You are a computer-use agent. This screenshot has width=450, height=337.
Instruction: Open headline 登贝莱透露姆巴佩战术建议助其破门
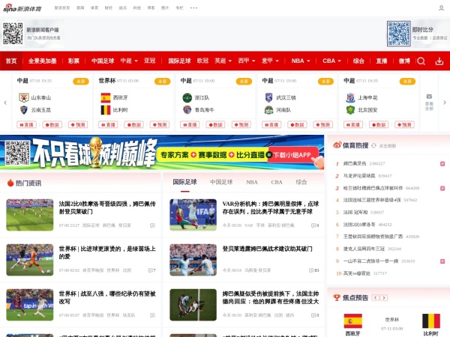(268, 249)
